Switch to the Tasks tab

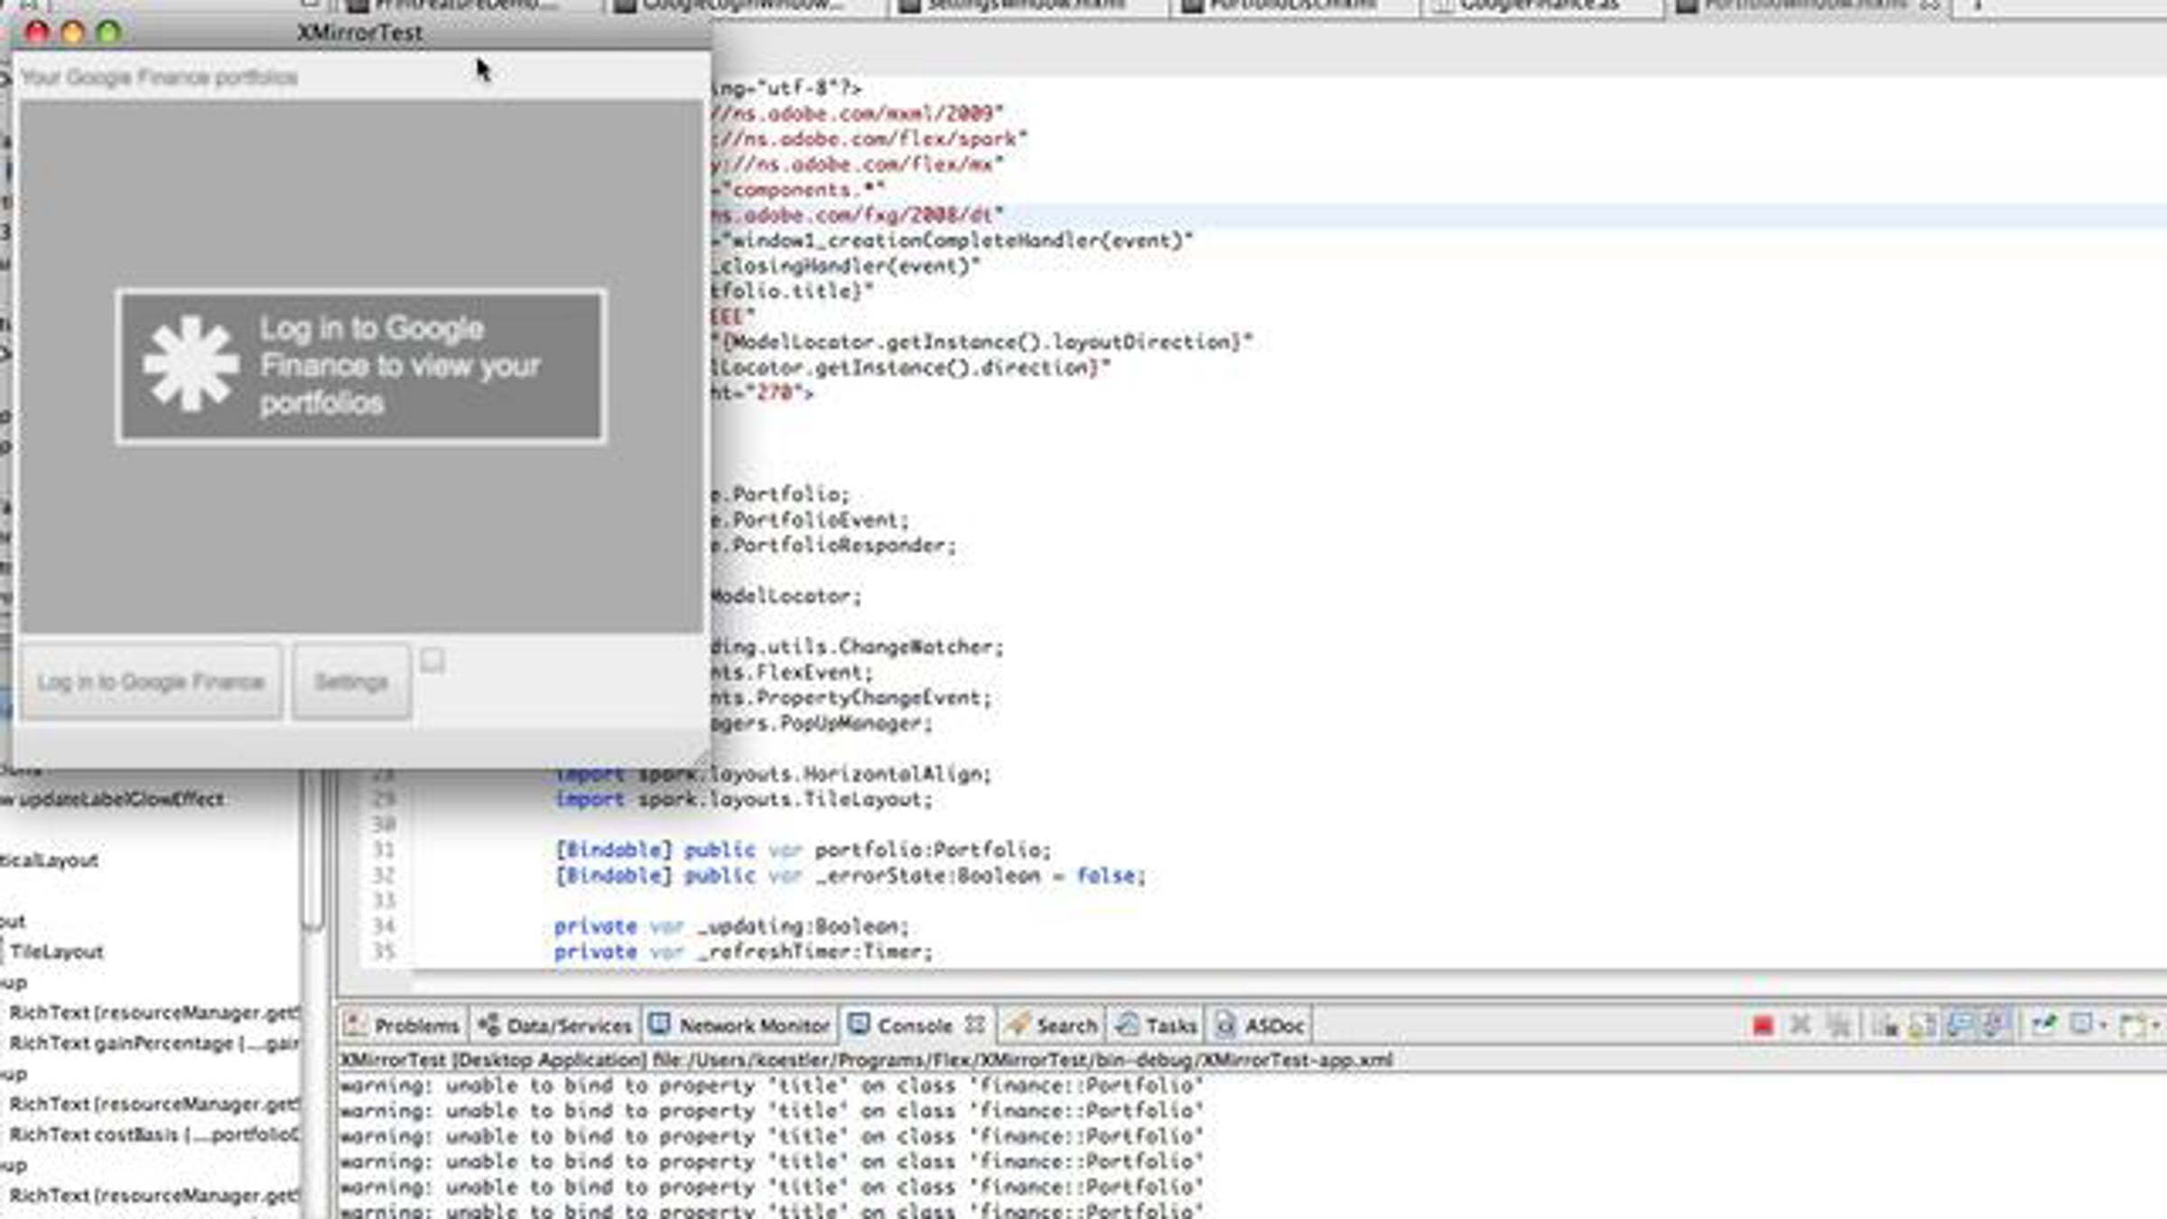(x=1158, y=1026)
